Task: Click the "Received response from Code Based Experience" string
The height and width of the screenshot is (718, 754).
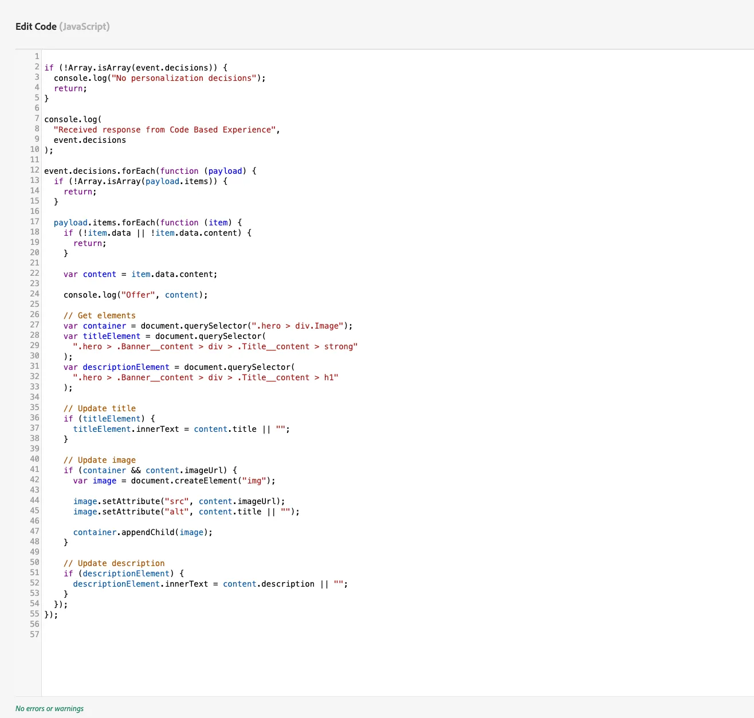Action: (164, 130)
